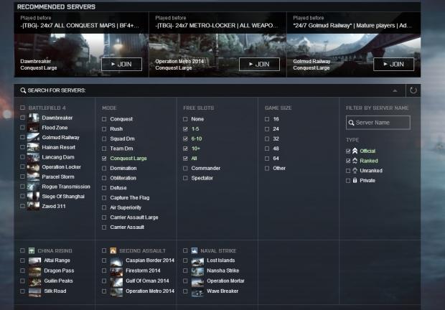Click the Siege Of Shanghai map thumbnail
445x310 pixels.
click(33, 197)
